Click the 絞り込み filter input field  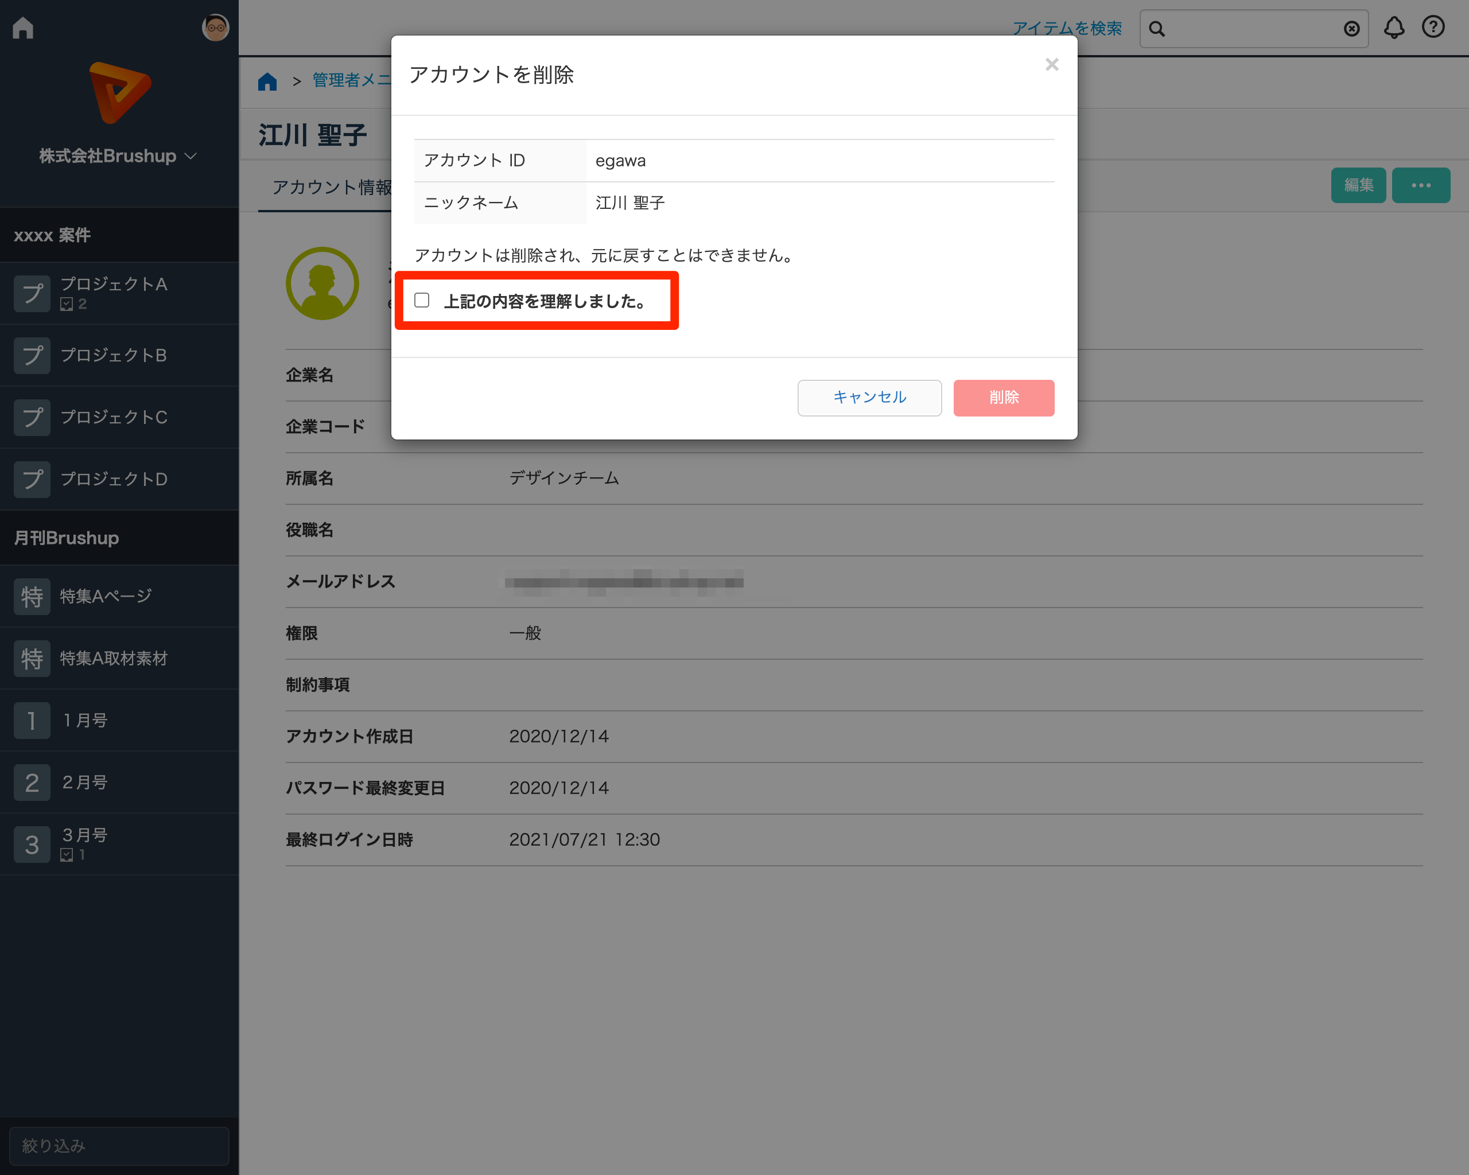click(x=119, y=1146)
